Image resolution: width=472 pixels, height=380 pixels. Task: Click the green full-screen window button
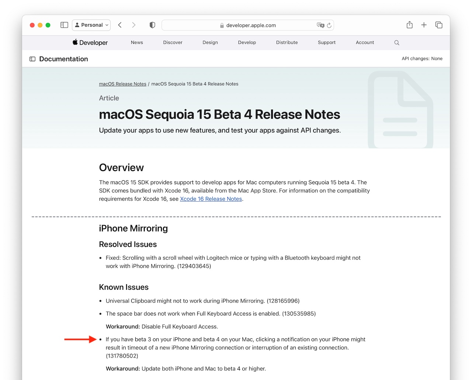click(48, 25)
